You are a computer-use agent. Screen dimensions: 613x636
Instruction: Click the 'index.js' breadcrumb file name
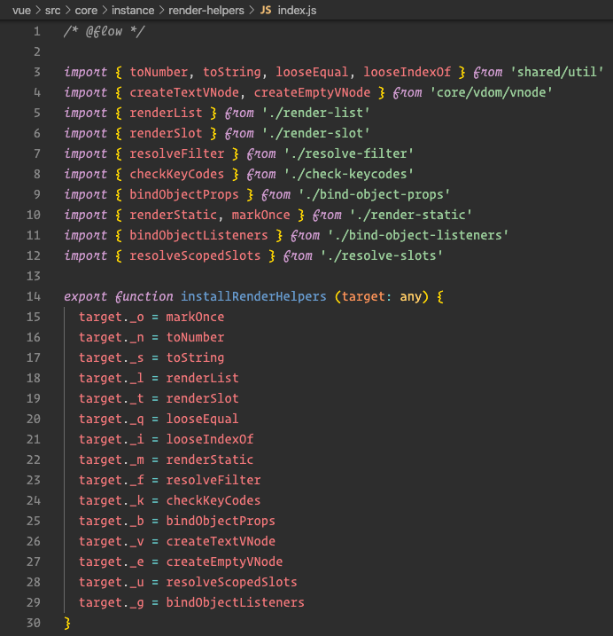click(x=297, y=10)
